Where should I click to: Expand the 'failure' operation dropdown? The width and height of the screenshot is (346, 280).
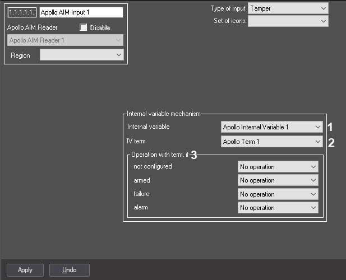[278, 194]
